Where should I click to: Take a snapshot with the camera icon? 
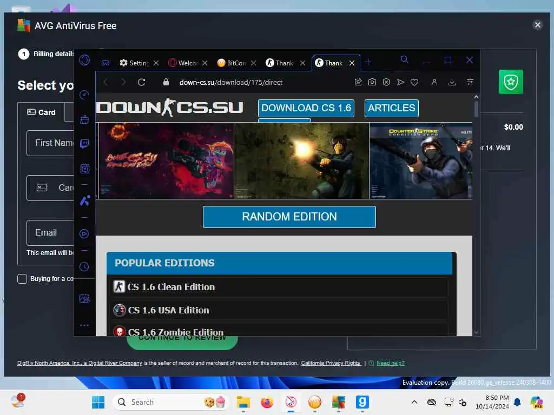click(372, 82)
